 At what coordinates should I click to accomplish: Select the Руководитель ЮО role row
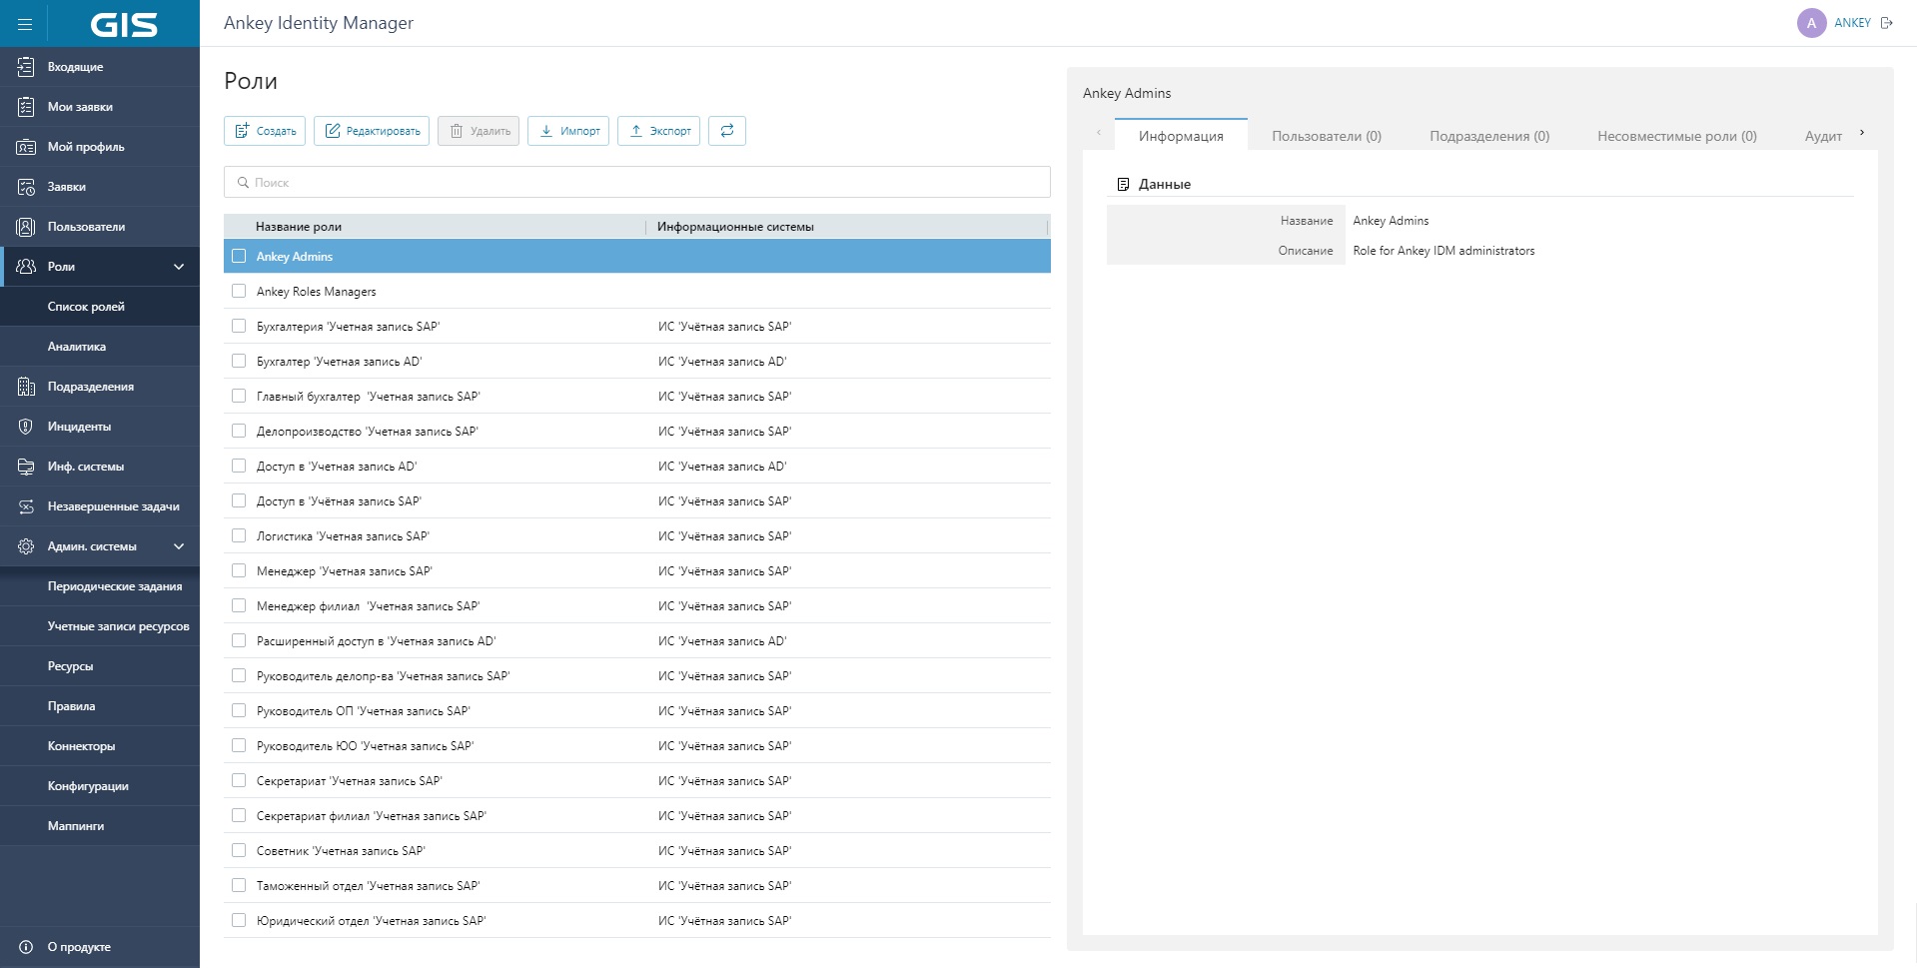[x=637, y=745]
